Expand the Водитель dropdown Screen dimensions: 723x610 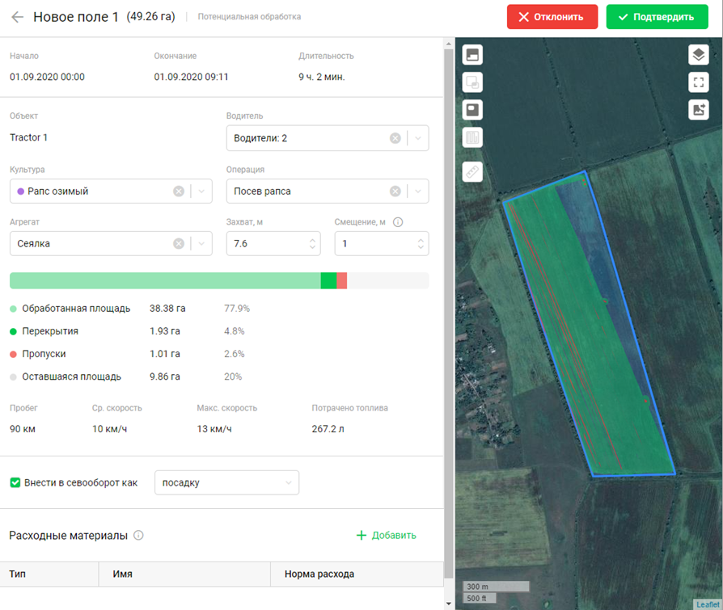(x=418, y=138)
